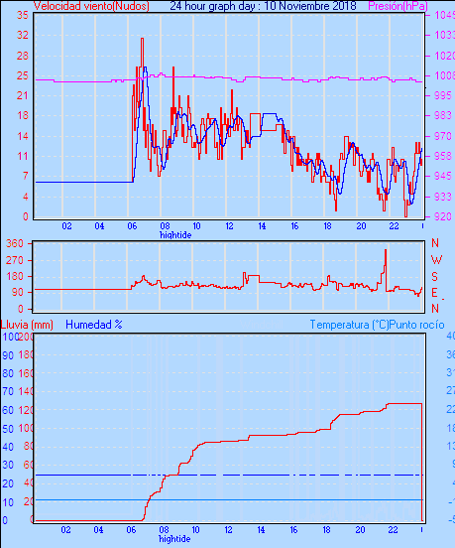This screenshot has width=455, height=548.
Task: Click hour 10 label under rainfall chart
Action: (195, 530)
